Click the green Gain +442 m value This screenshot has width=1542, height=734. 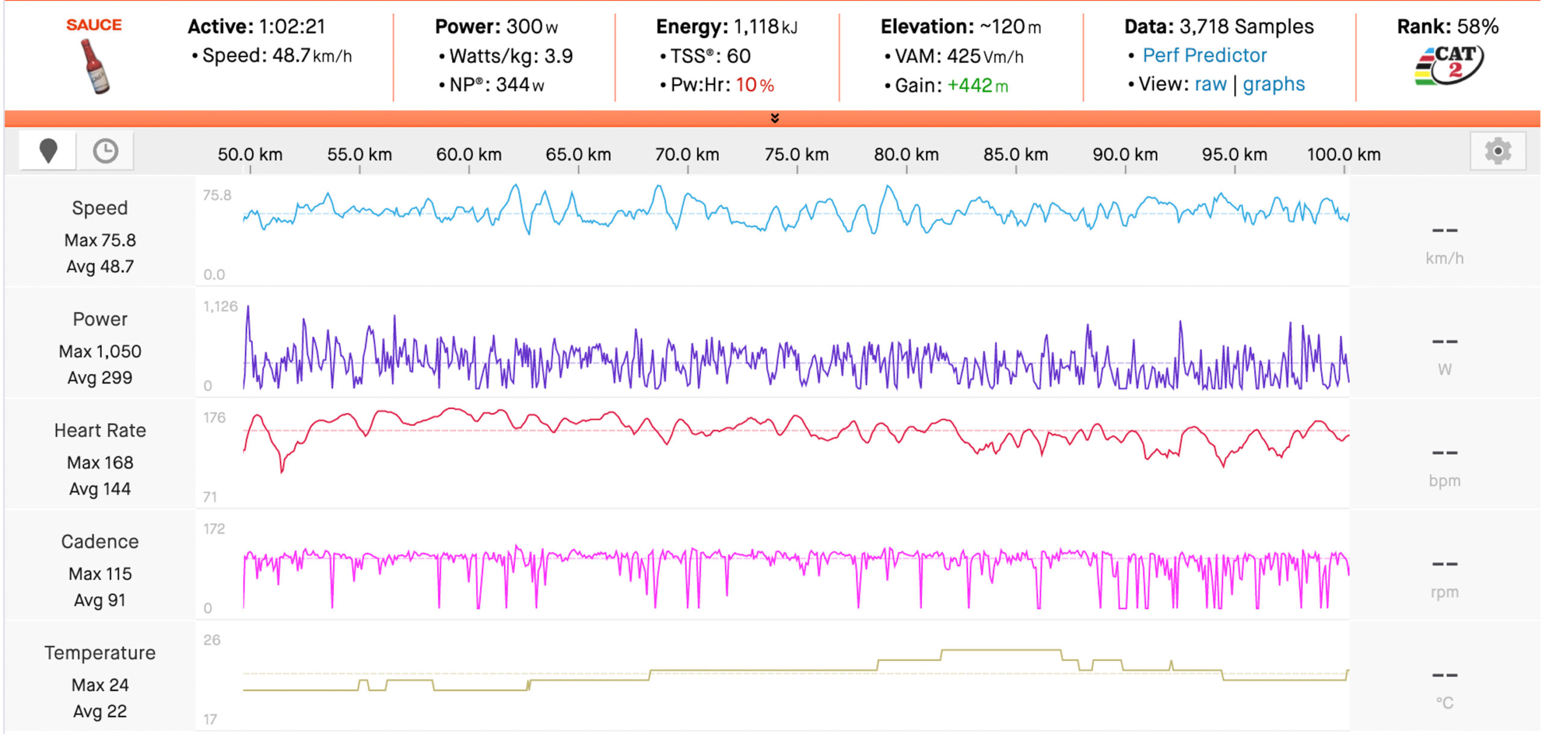(x=978, y=86)
